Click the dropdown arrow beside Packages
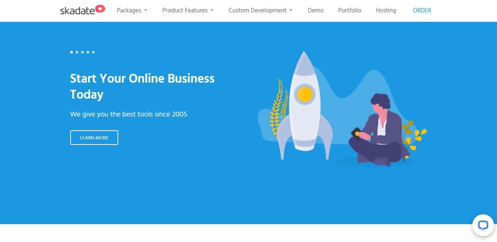The height and width of the screenshot is (242, 497). click(146, 11)
